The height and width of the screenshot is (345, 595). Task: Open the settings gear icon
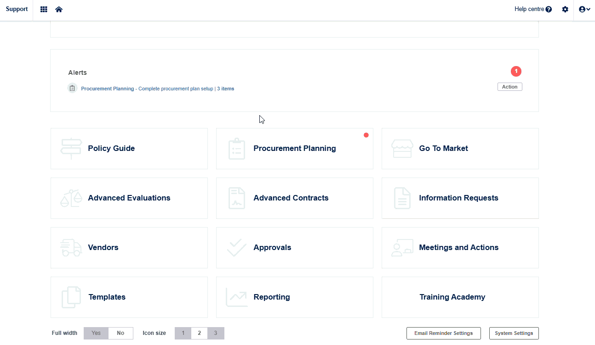pos(565,9)
